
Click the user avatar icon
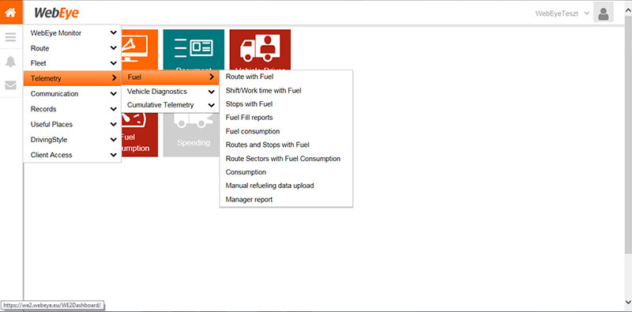604,13
